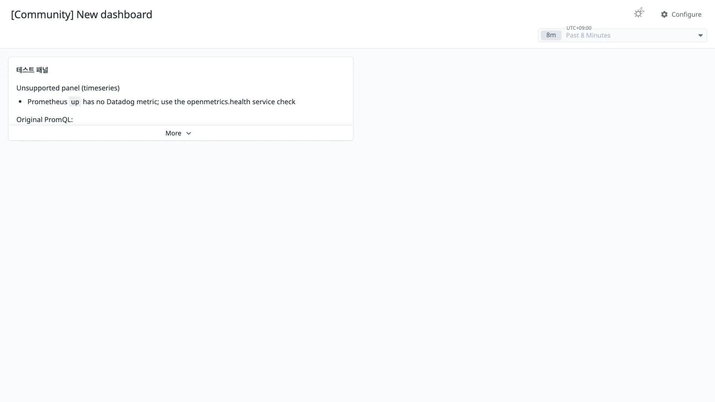Viewport: 715px width, 402px height.
Task: Click the 8m time range badge
Action: [551, 35]
